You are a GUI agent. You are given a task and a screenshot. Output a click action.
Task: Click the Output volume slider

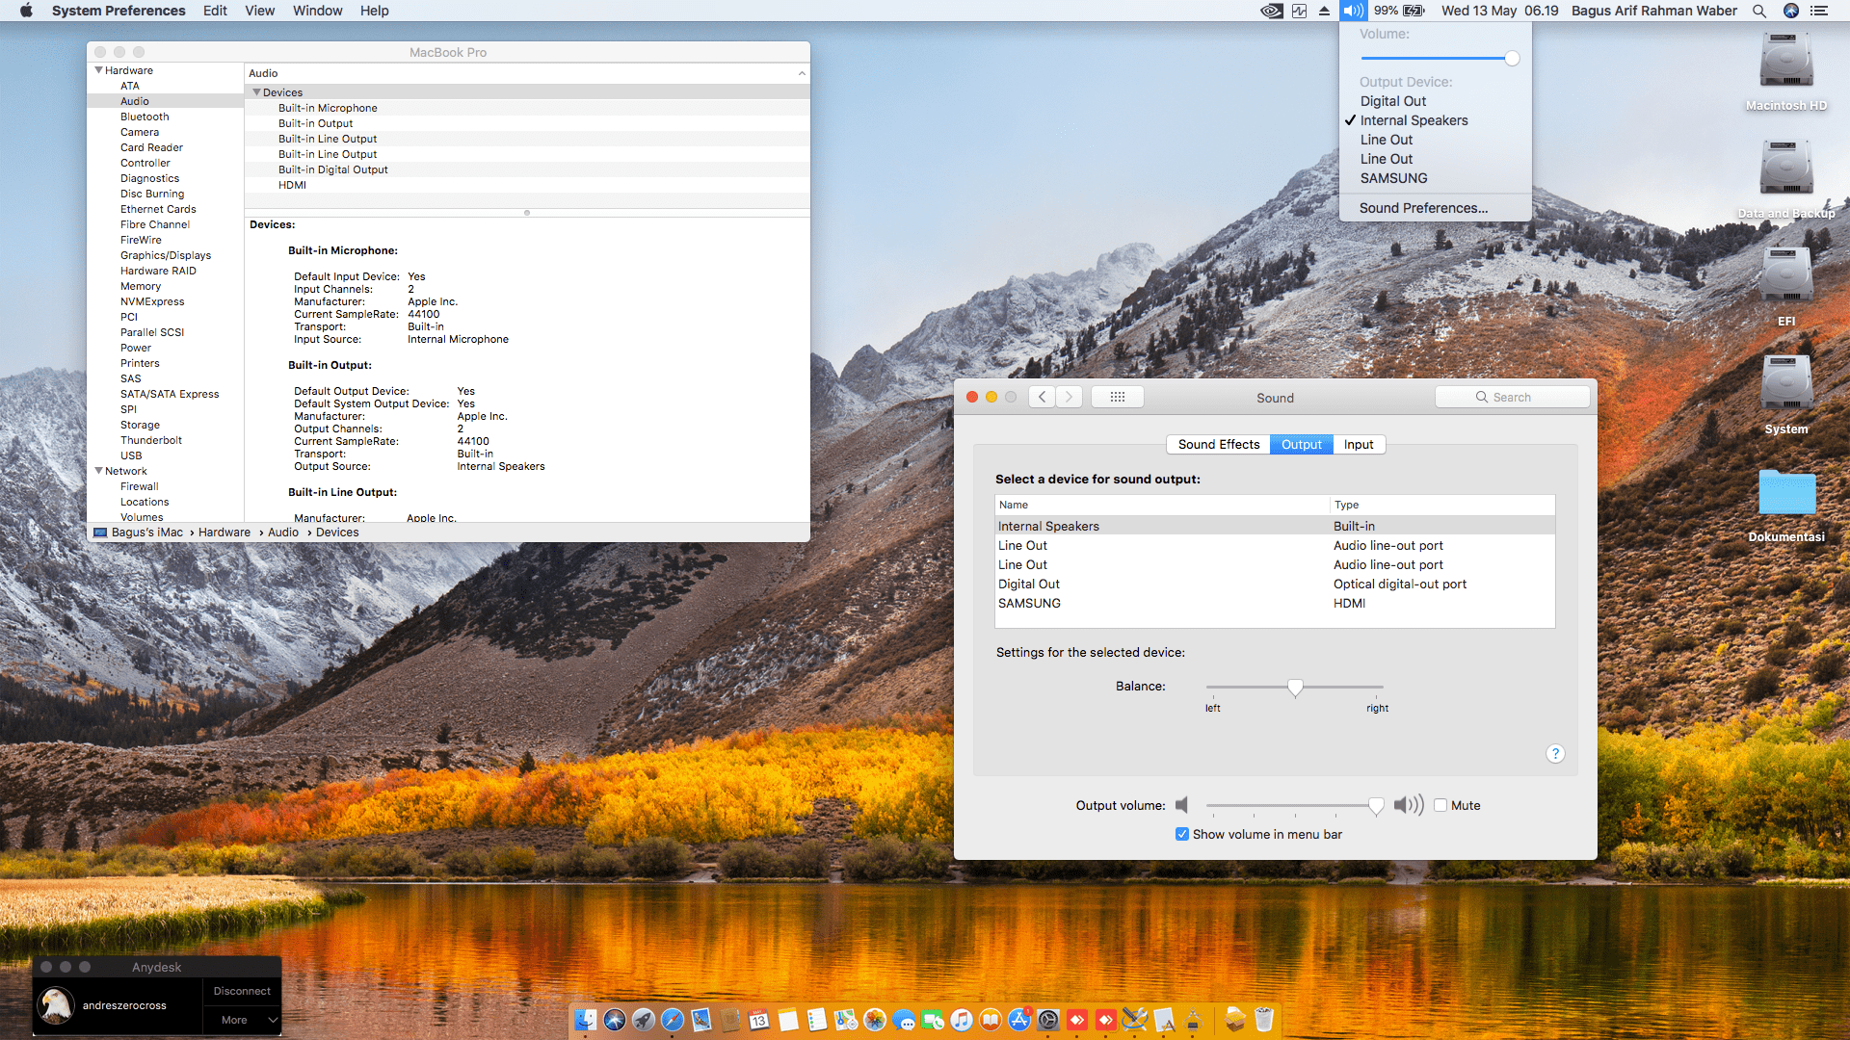click(1294, 805)
